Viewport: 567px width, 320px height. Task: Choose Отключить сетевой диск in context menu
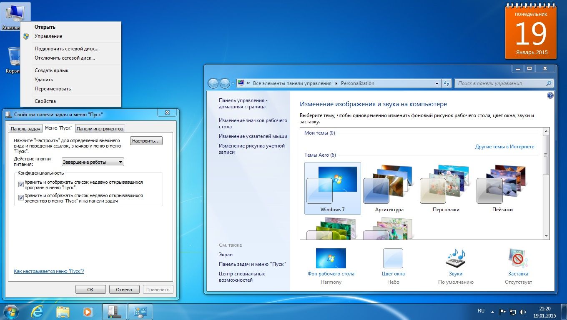click(x=71, y=58)
